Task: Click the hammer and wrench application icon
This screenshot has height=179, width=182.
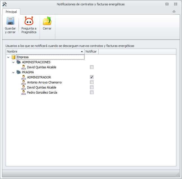Action: (x=4, y=4)
